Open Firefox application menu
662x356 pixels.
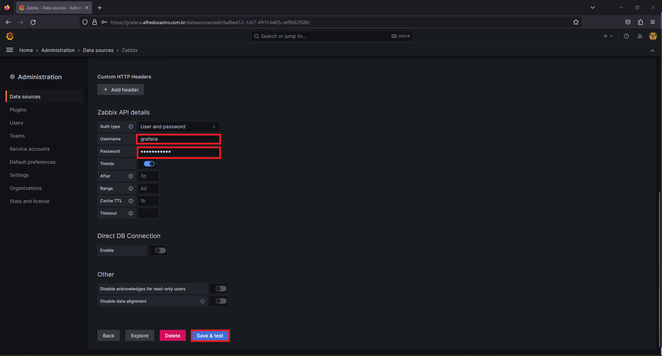pyautogui.click(x=653, y=22)
